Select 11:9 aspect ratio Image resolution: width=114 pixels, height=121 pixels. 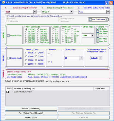(x=53, y=40)
